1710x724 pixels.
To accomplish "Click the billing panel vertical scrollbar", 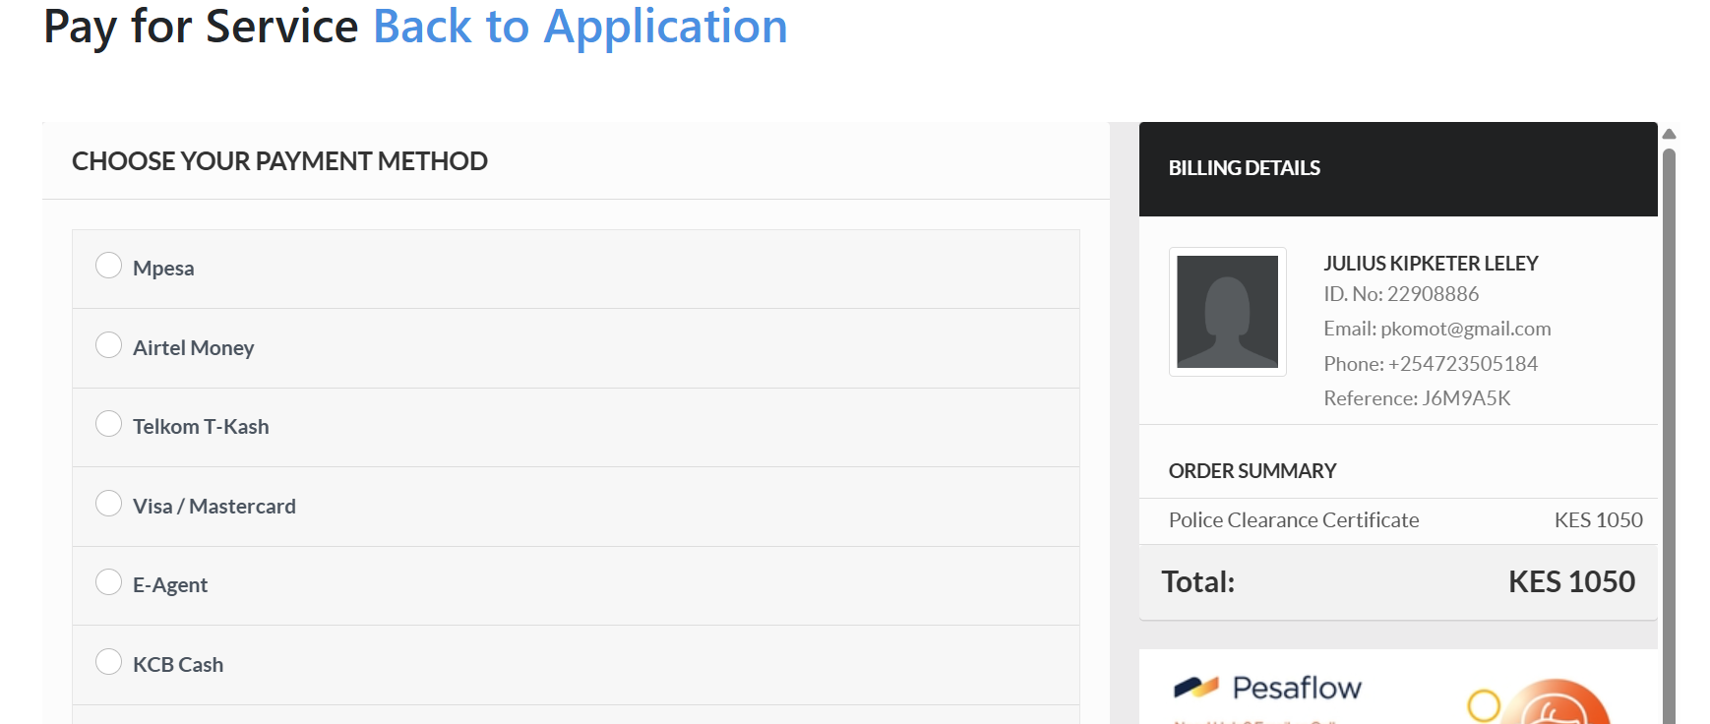I will tap(1669, 433).
